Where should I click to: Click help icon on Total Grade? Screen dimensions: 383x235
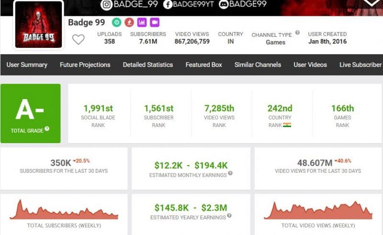tap(47, 130)
